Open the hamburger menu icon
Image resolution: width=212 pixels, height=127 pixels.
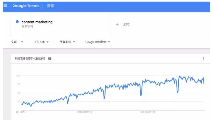click(x=5, y=5)
